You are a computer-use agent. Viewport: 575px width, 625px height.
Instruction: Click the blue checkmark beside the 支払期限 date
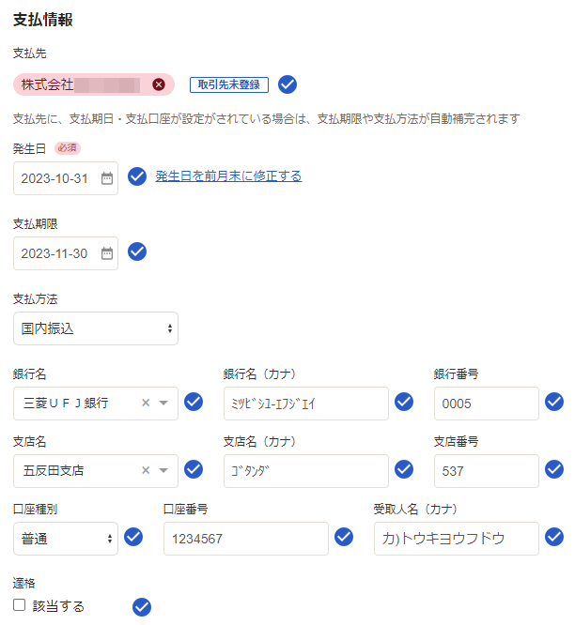137,252
